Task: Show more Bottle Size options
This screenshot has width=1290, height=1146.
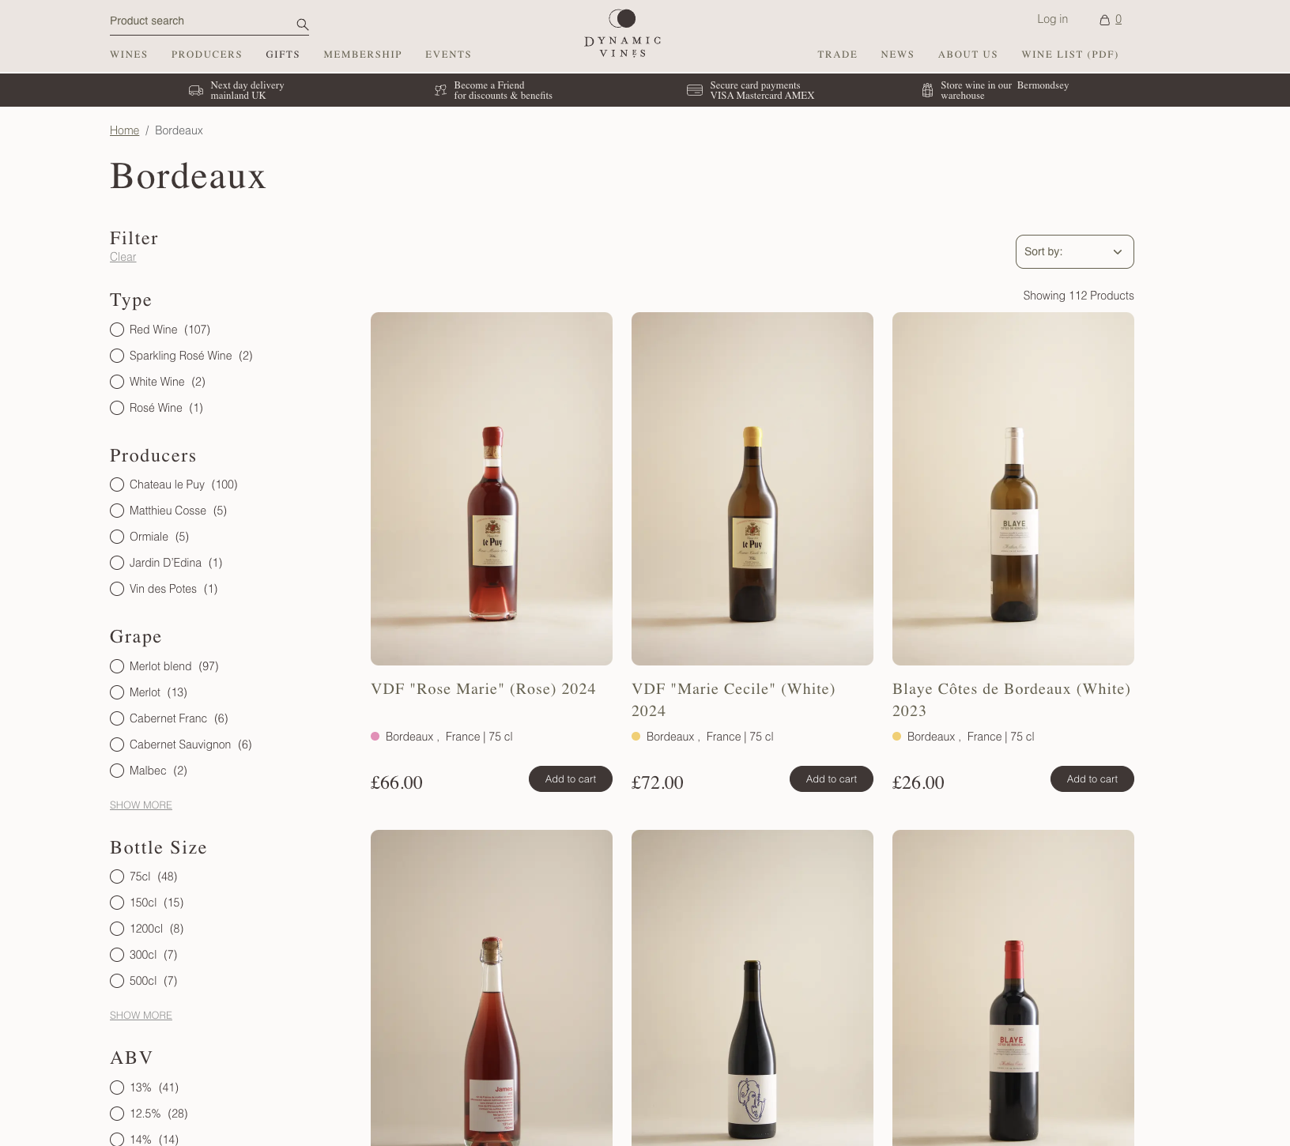Action: coord(141,1015)
